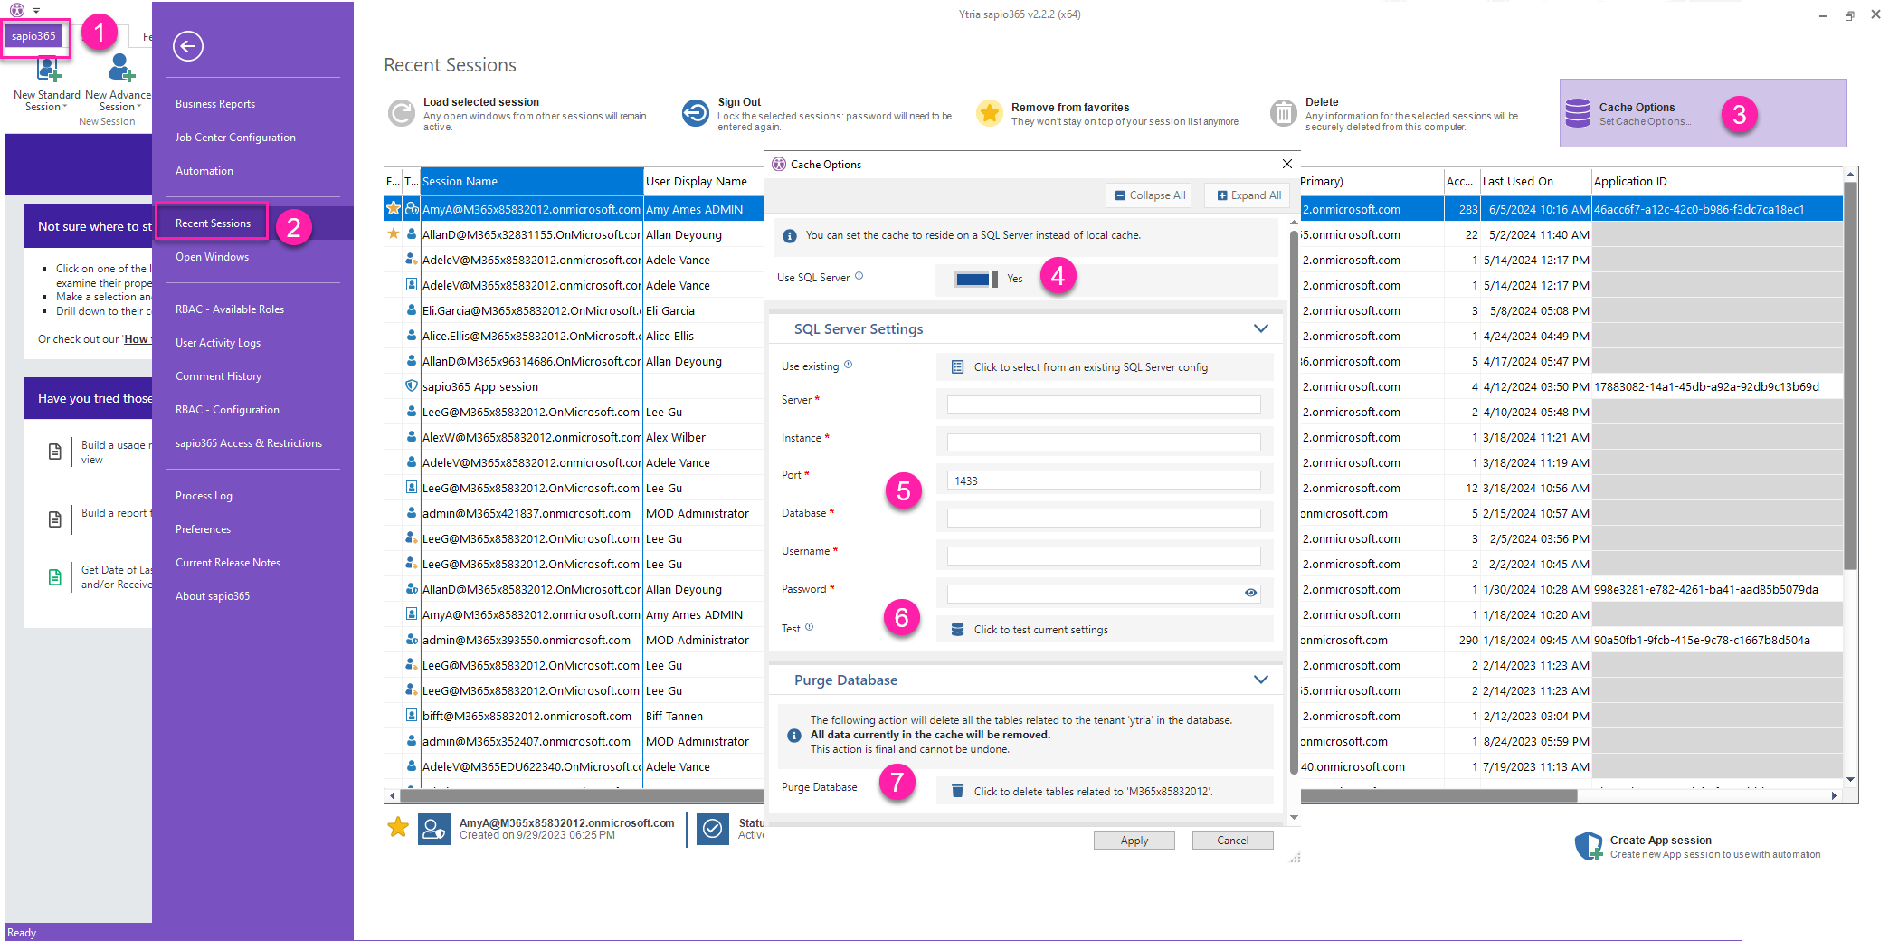Click the Server input field

(x=1104, y=404)
